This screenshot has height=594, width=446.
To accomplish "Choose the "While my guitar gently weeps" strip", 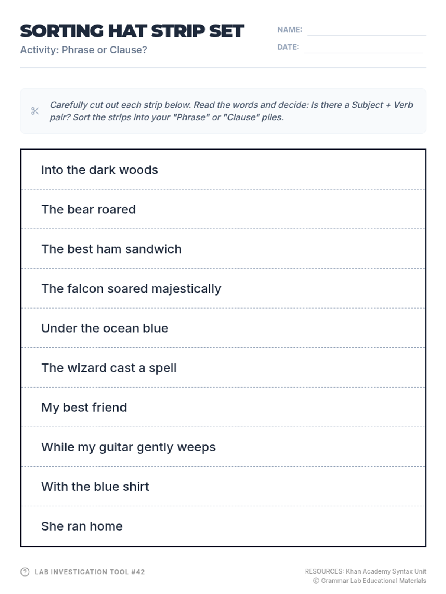I will click(223, 447).
